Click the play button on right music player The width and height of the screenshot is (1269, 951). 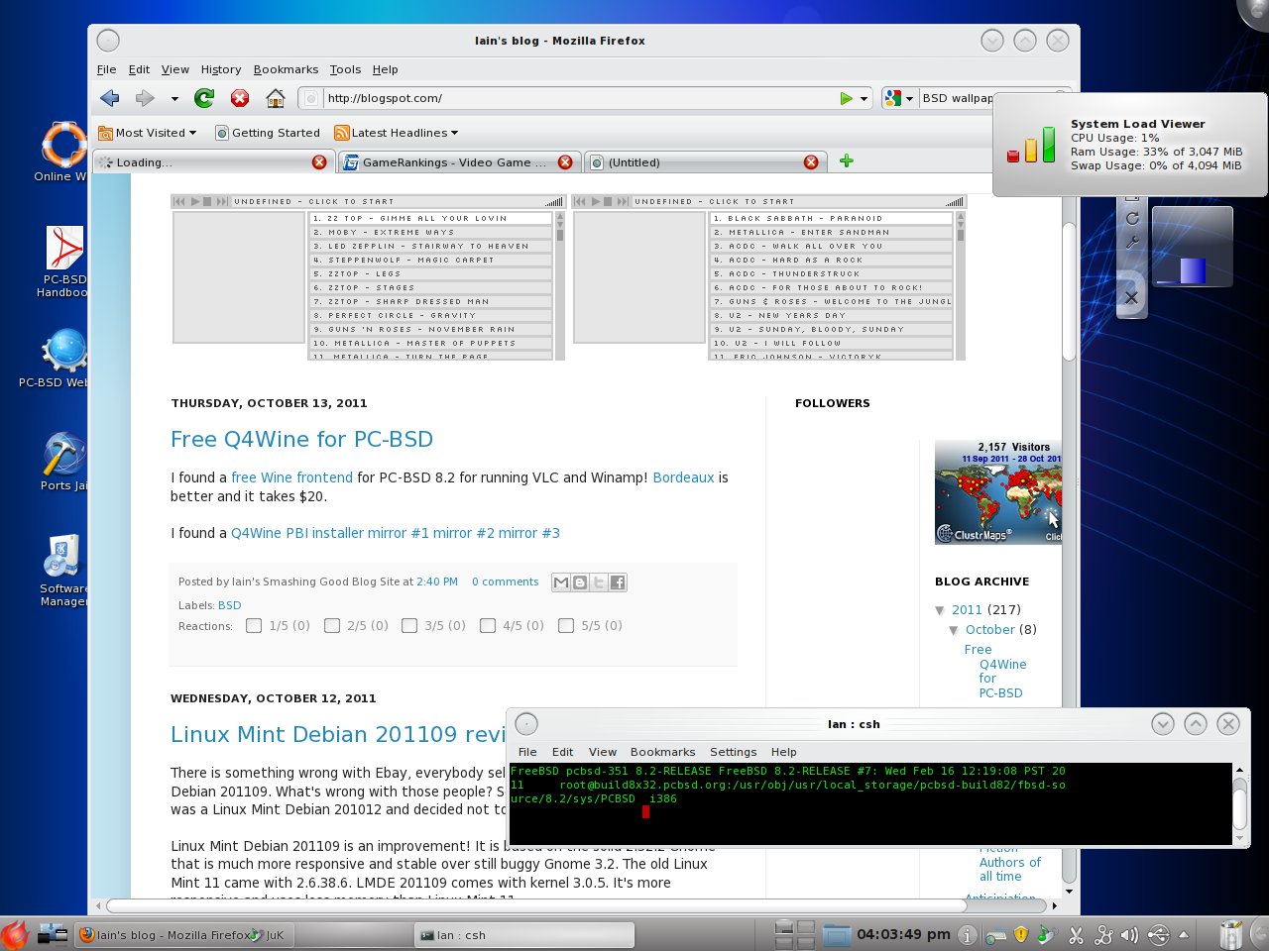(596, 201)
